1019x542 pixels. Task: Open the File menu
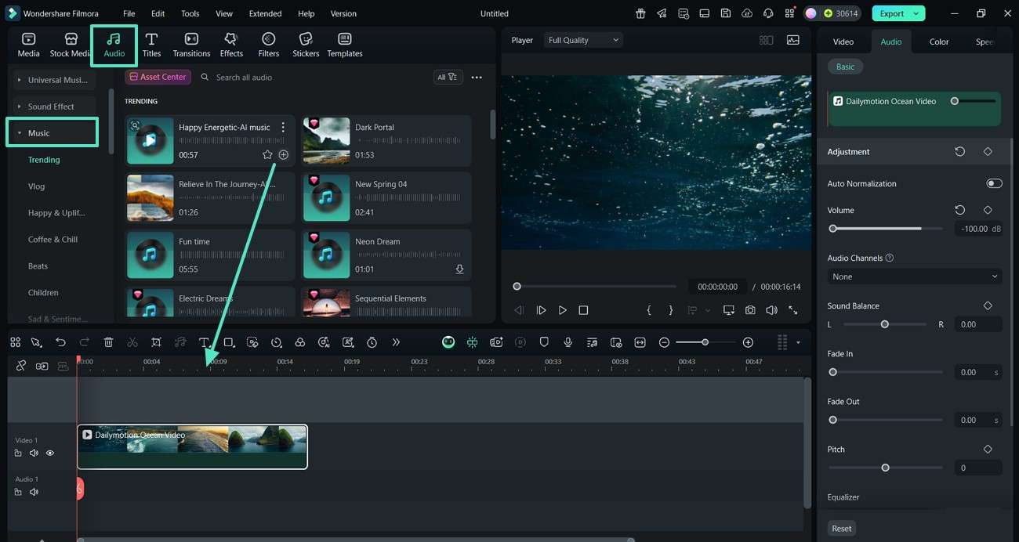129,13
